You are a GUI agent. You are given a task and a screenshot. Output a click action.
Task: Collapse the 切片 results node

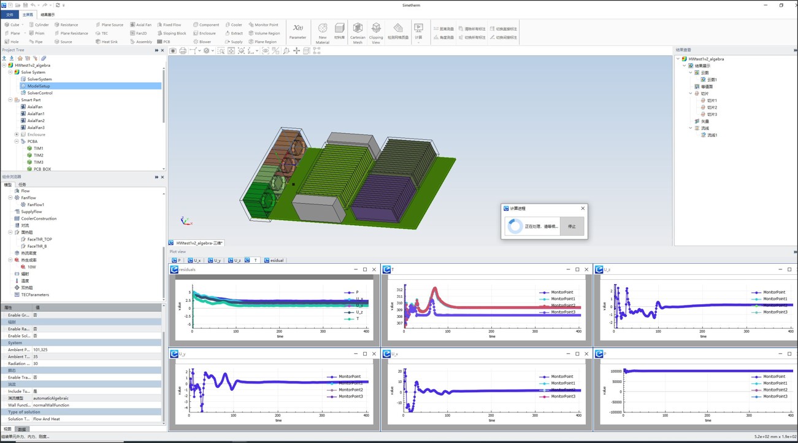click(x=691, y=93)
